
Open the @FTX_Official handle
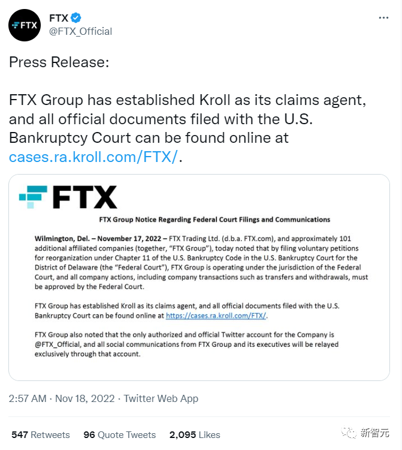(80, 31)
